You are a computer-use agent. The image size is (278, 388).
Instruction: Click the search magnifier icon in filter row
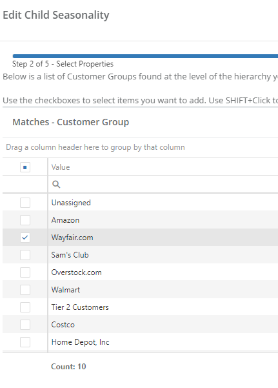56,185
